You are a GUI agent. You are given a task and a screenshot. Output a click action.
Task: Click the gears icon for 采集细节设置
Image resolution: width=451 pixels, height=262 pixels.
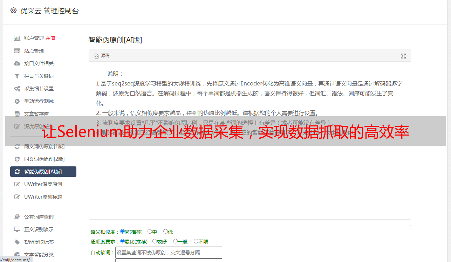click(x=17, y=89)
